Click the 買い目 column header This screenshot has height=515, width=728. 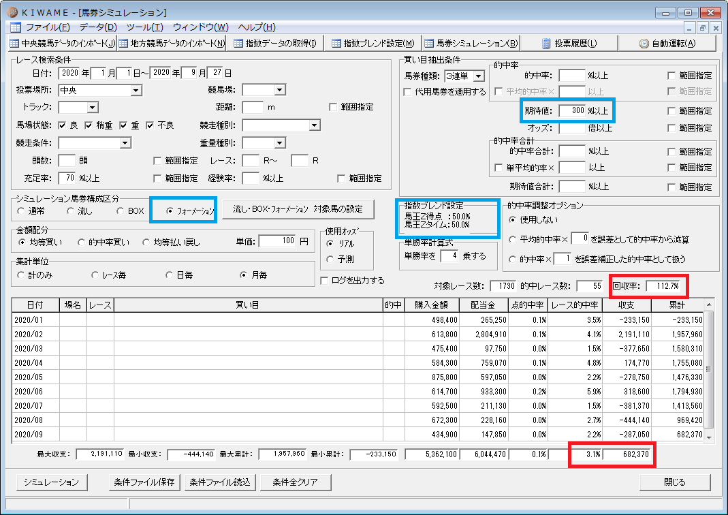click(x=248, y=305)
